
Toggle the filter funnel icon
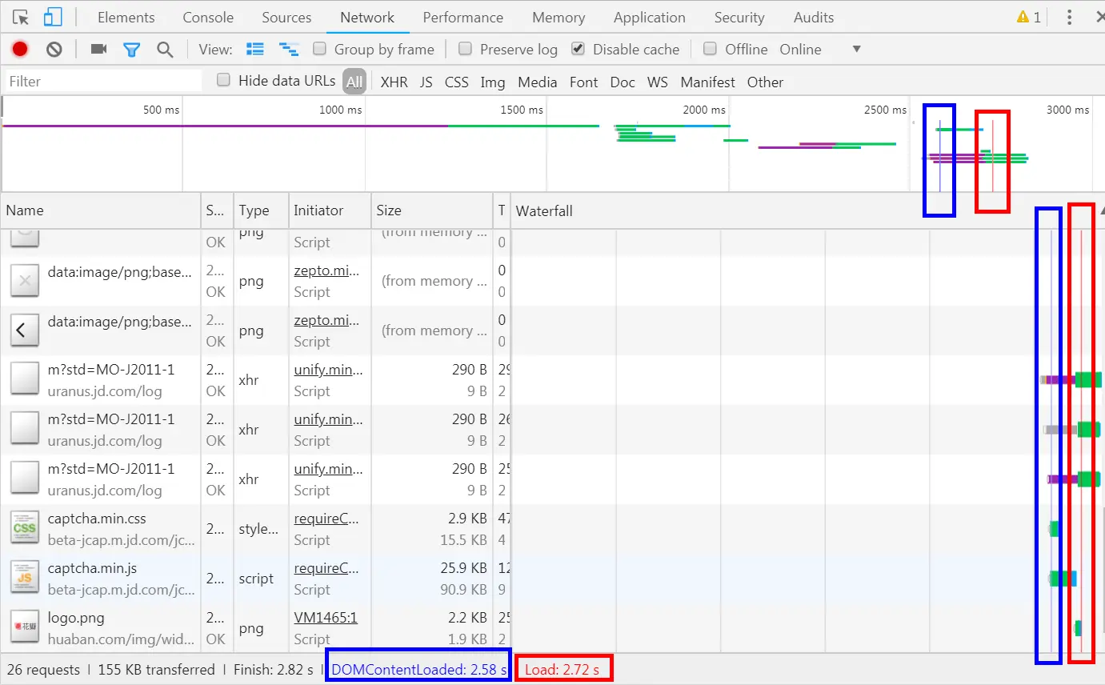(131, 50)
